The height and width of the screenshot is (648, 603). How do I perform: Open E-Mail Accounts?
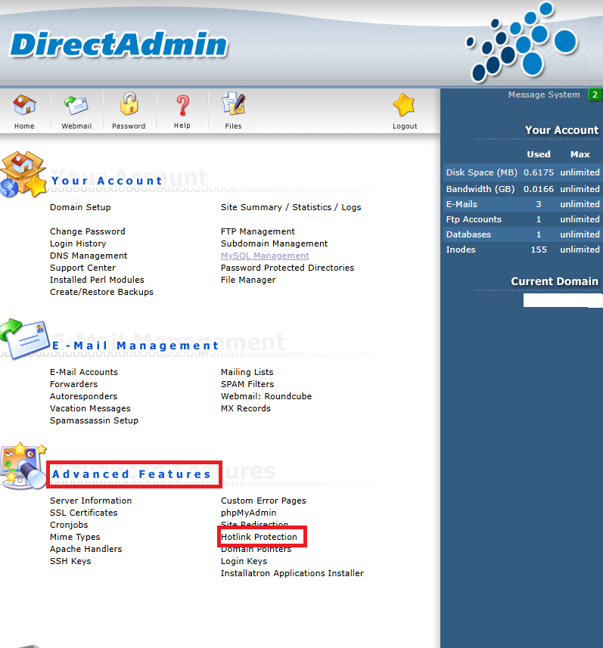click(84, 372)
